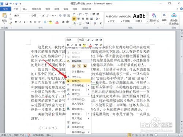Screen dimensions: 183x137
Task: Click Align Right icon in ribbon
Action: 83,19
